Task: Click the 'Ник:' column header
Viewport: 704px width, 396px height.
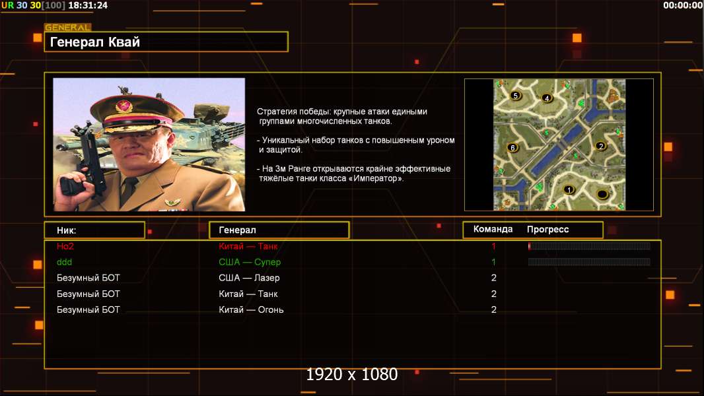Action: point(94,230)
